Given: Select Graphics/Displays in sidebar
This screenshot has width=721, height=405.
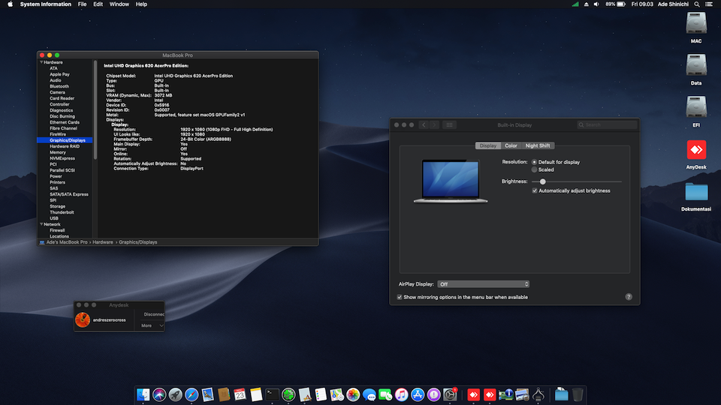Looking at the screenshot, I should click(65, 140).
